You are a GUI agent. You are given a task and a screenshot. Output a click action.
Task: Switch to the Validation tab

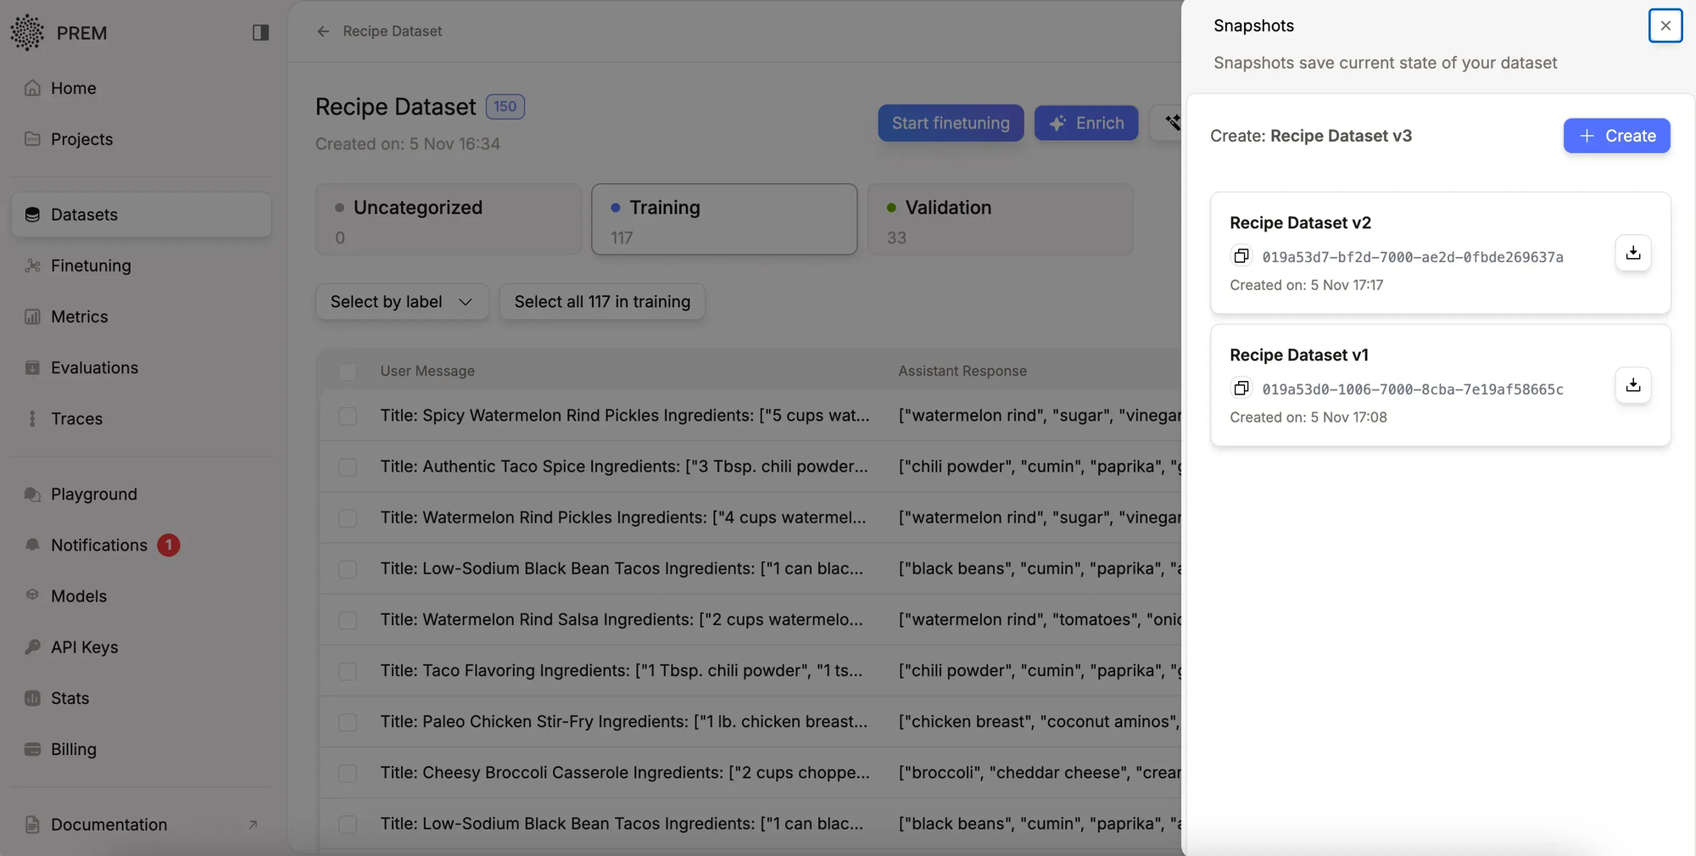click(1001, 219)
